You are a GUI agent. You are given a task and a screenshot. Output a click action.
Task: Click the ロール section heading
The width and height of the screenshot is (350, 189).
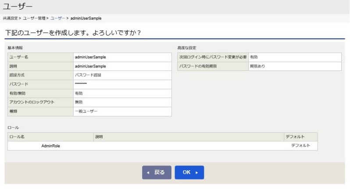(14, 128)
